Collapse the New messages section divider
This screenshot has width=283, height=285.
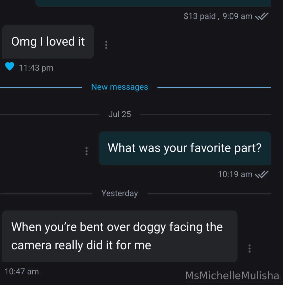click(119, 87)
